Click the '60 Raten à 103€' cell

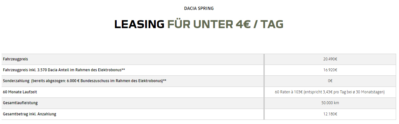[330, 92]
